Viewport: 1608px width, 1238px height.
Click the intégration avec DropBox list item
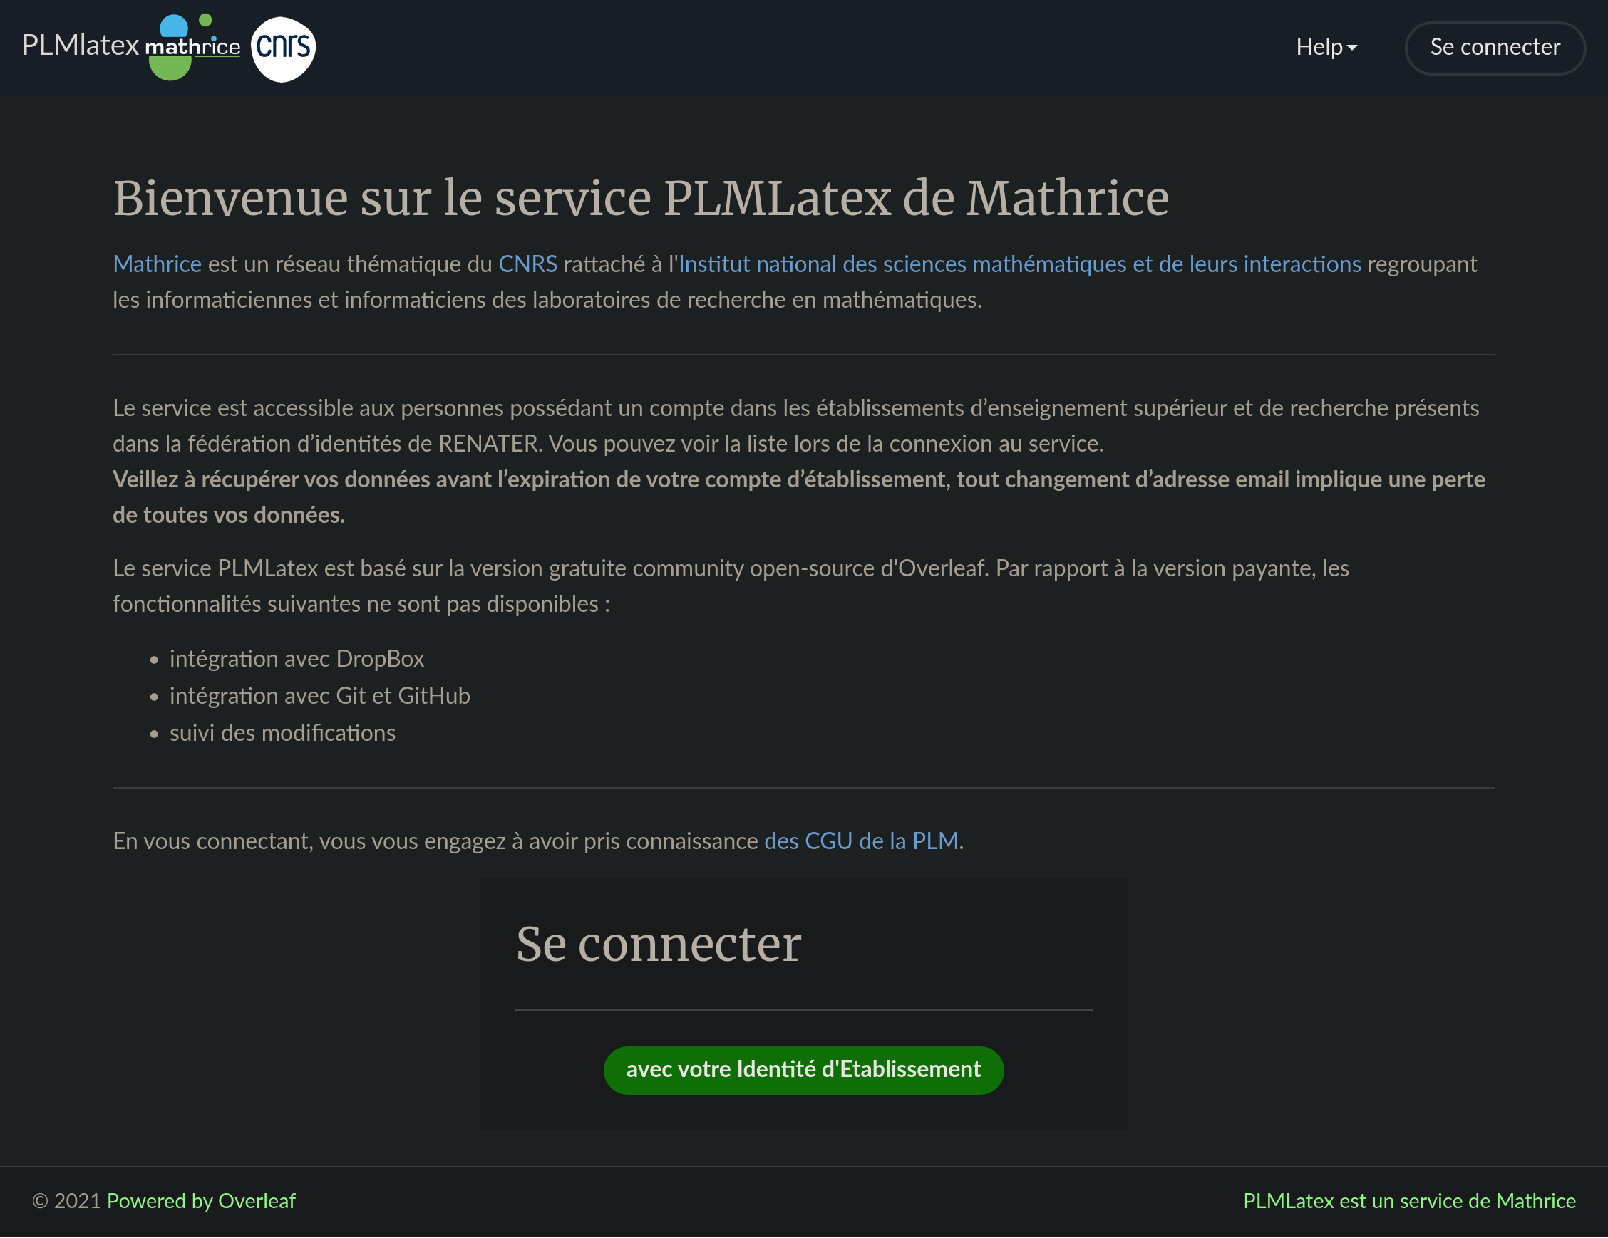click(x=297, y=658)
